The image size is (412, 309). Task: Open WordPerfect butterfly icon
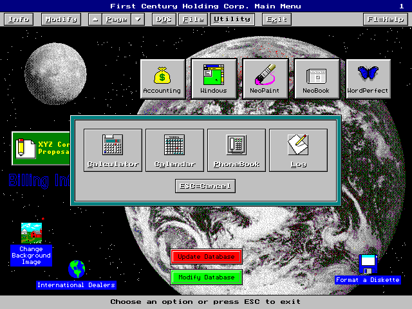pyautogui.click(x=368, y=79)
